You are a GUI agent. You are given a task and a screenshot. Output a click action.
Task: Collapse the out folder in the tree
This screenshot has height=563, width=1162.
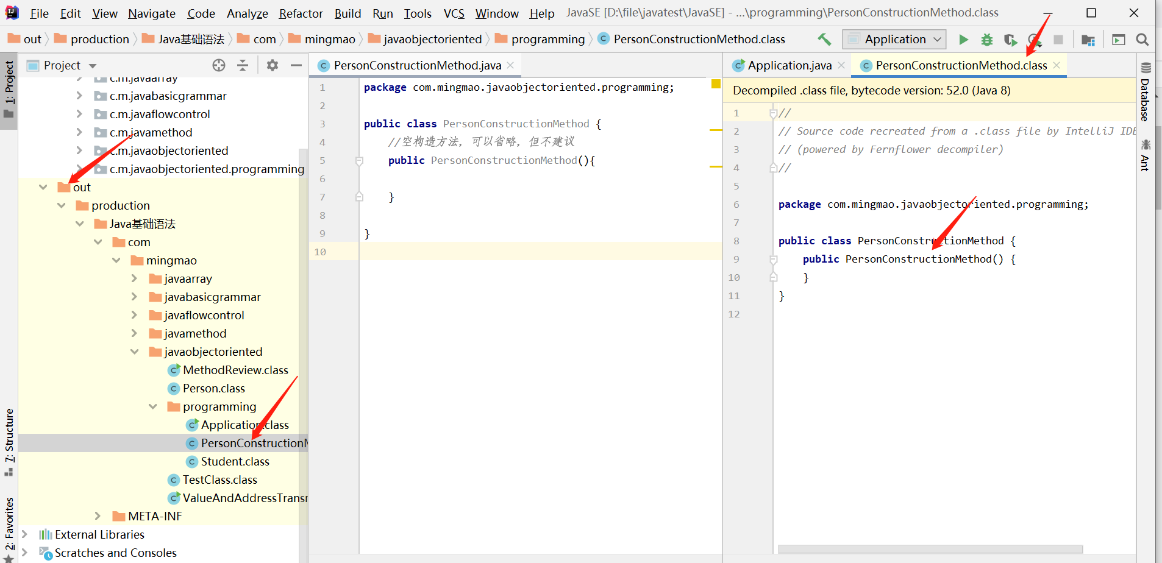(x=43, y=187)
